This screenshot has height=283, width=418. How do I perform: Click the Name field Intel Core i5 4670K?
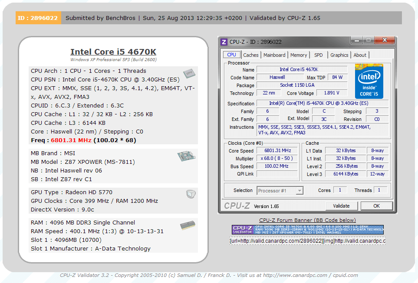click(x=302, y=69)
